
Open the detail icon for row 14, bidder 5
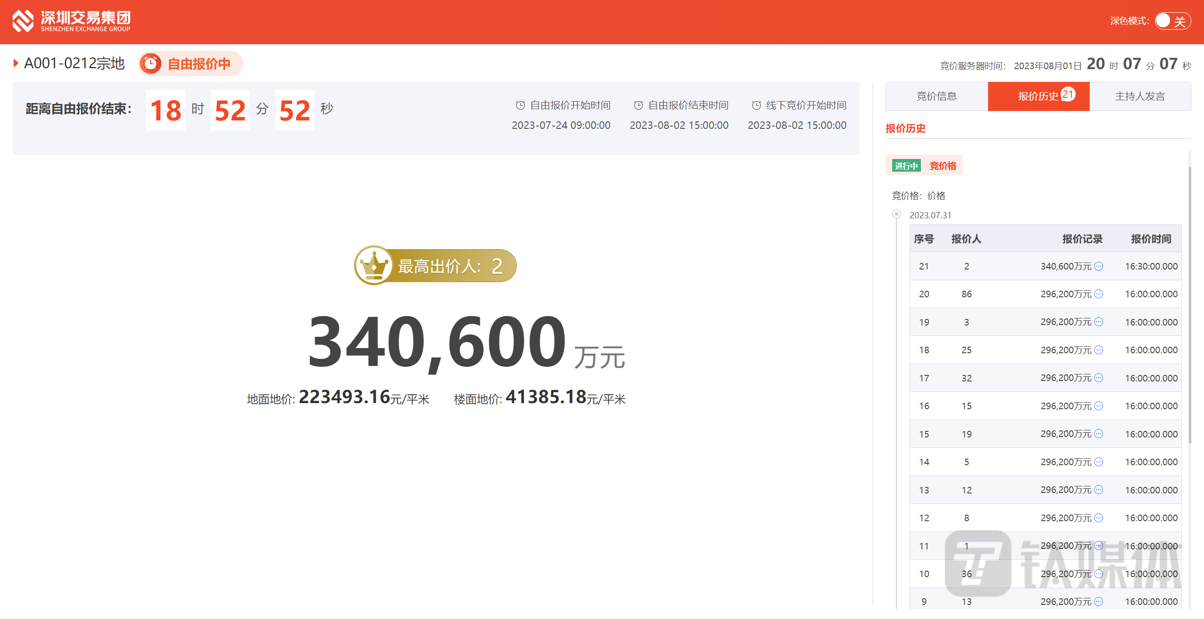point(1099,462)
